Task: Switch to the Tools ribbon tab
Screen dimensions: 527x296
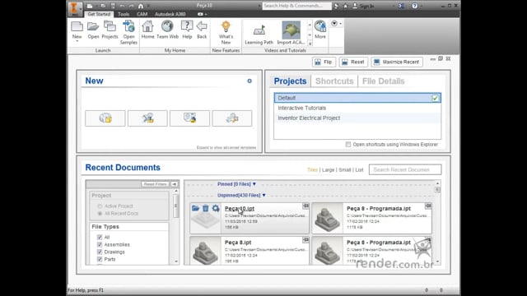Action: coord(124,14)
